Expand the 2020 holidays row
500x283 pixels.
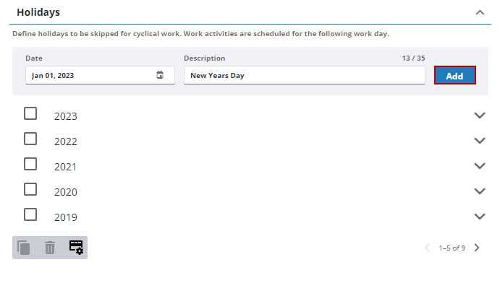pyautogui.click(x=480, y=191)
